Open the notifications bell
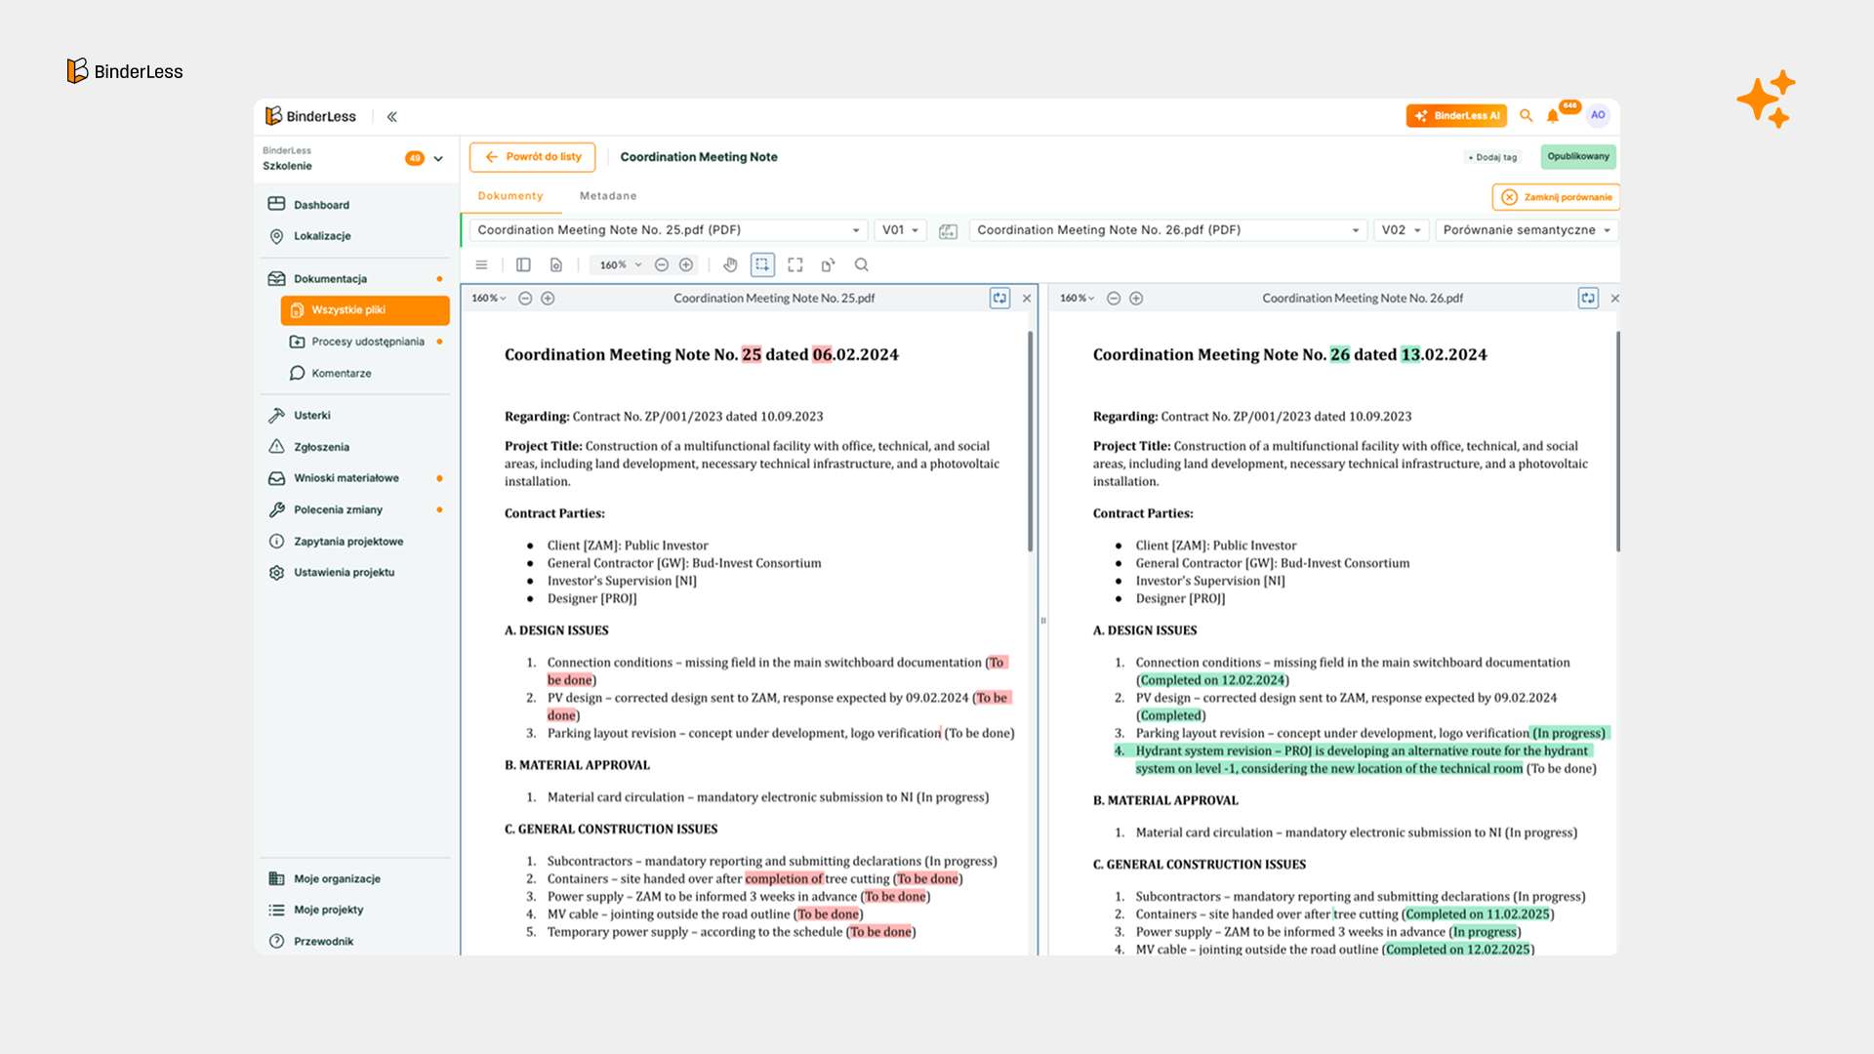The width and height of the screenshot is (1874, 1054). (1552, 116)
